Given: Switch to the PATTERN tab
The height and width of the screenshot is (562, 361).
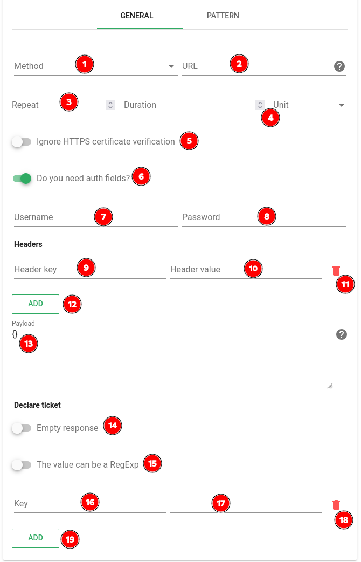Looking at the screenshot, I should (x=223, y=16).
